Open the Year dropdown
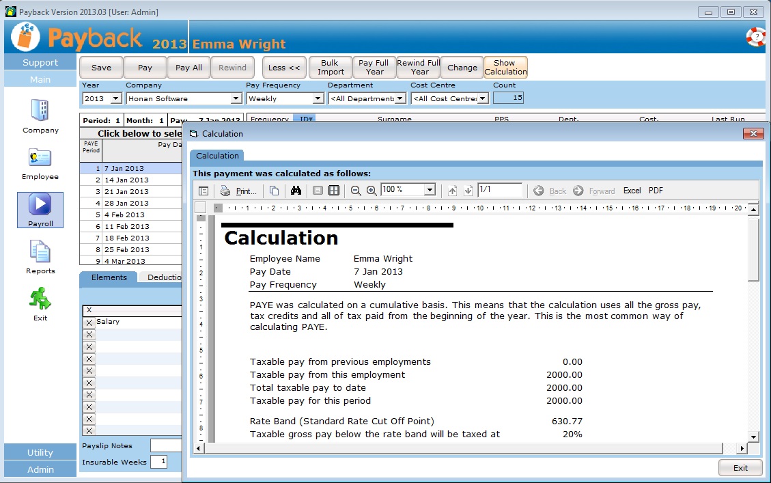 pos(115,99)
